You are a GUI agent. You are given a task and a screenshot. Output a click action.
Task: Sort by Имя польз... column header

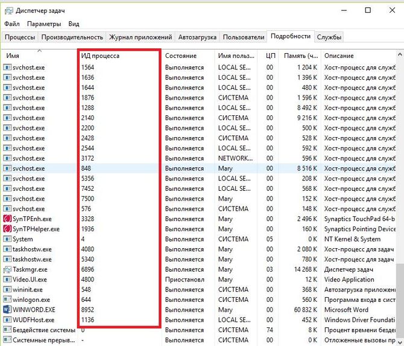236,56
